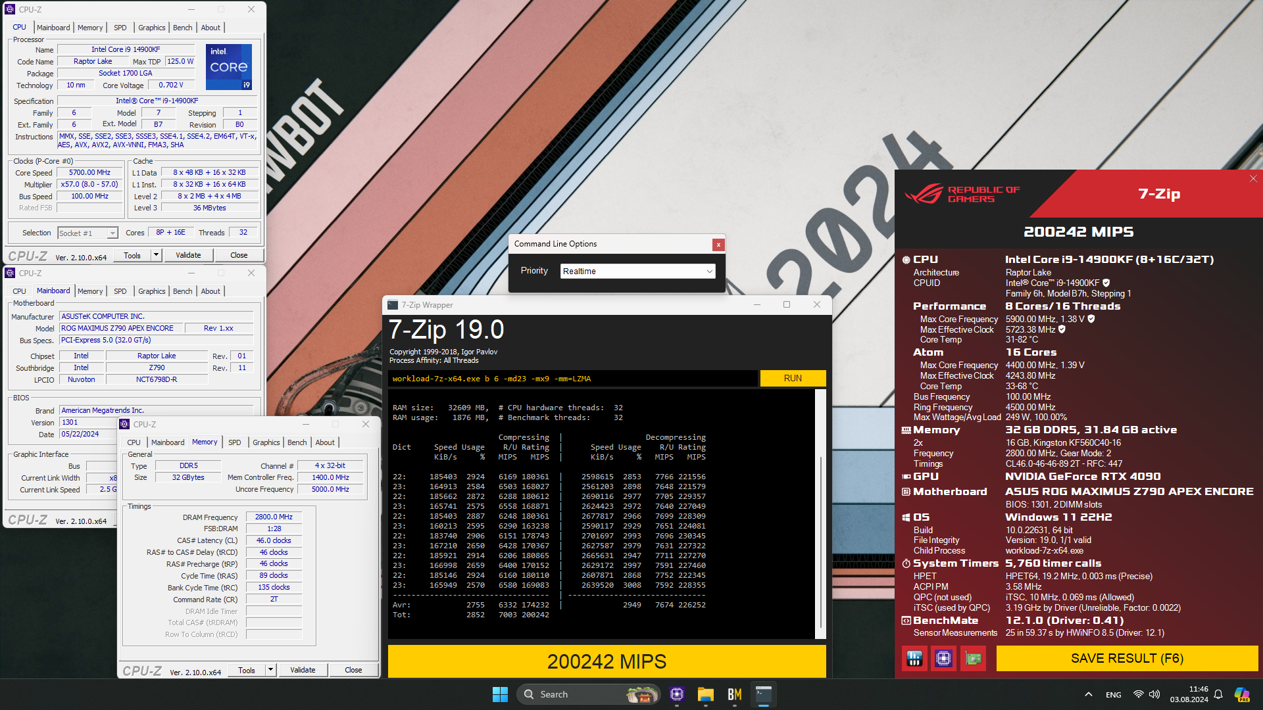Open Bench tab in top CPU-Z window

[x=183, y=28]
